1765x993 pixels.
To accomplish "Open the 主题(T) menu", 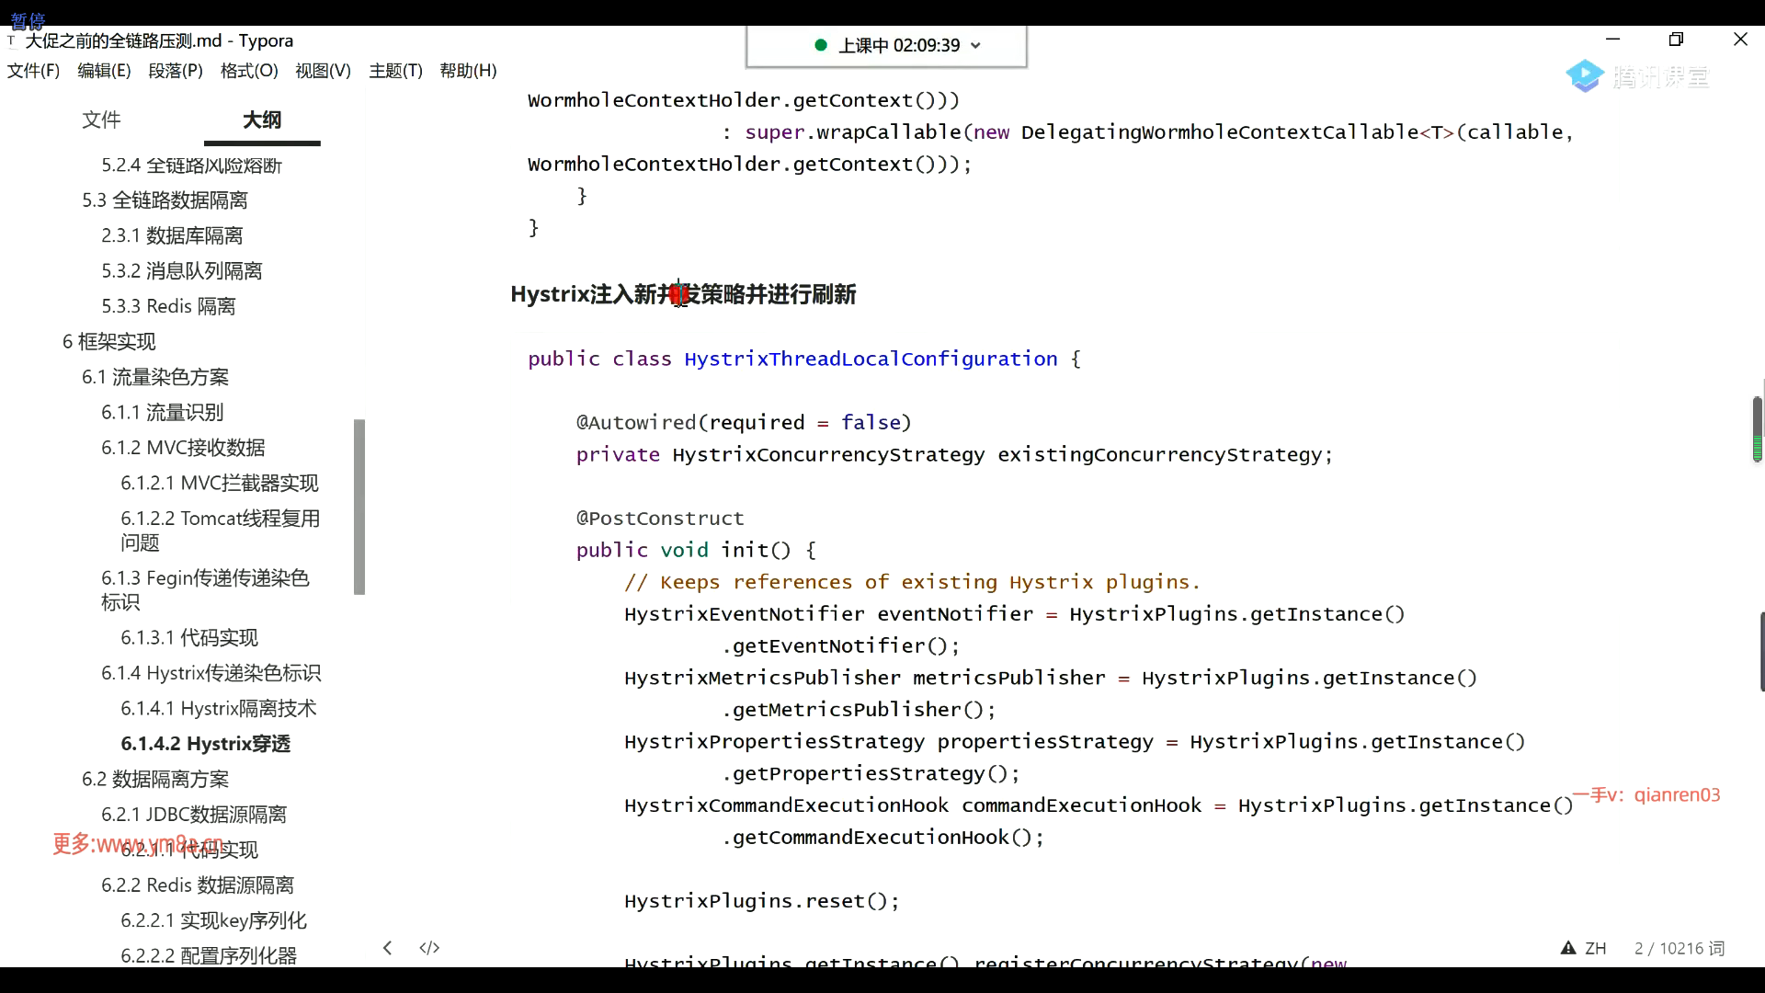I will 395,71.
